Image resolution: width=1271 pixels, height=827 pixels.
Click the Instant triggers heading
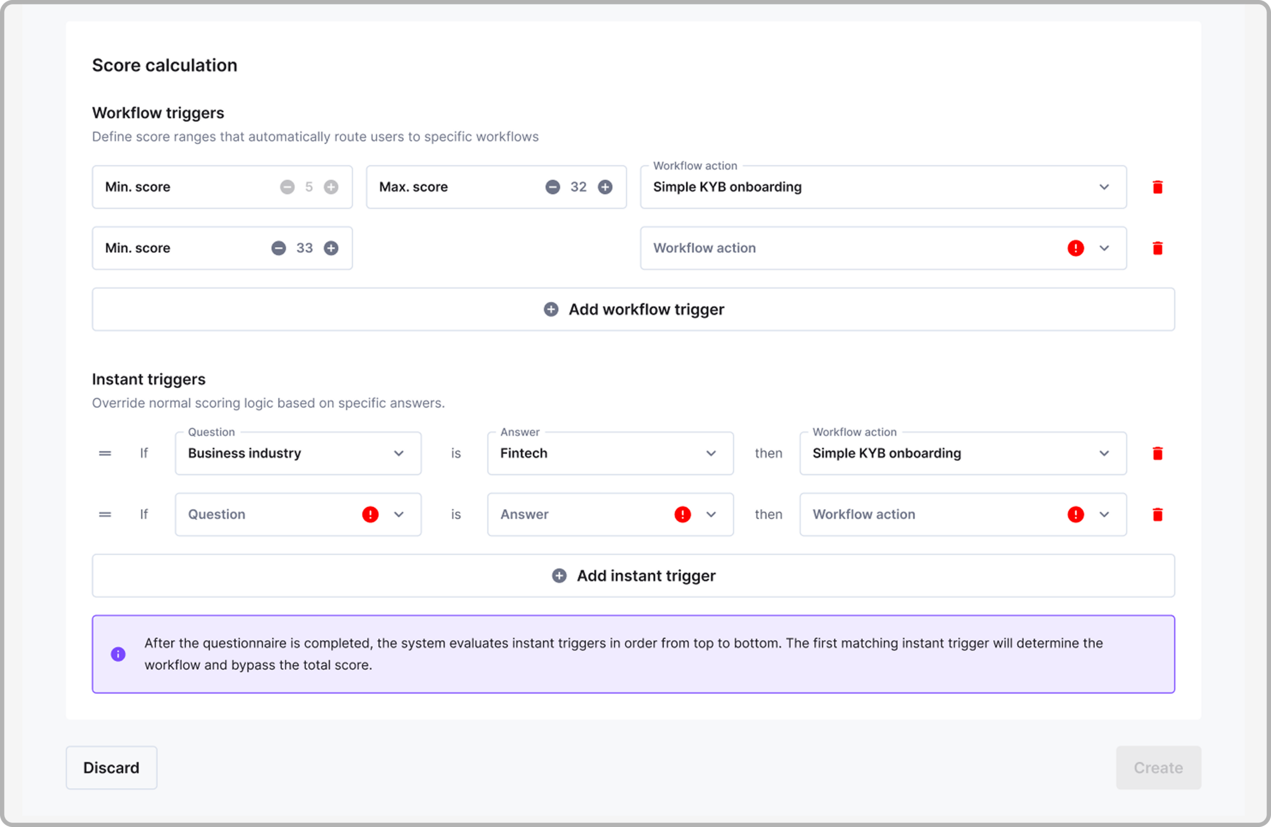point(148,380)
